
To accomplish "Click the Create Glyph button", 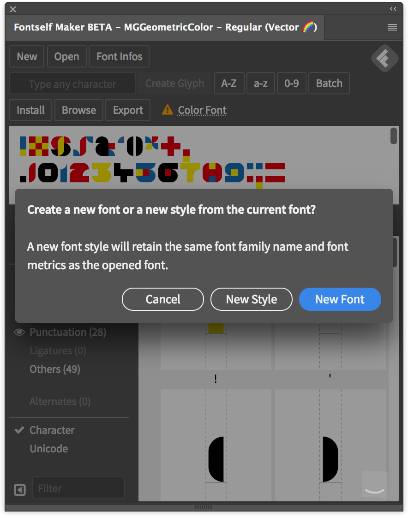I will tap(174, 83).
